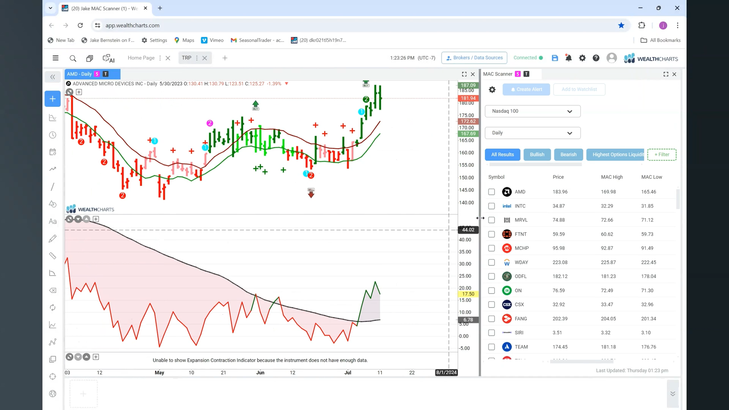Open TRP tab options menu
Viewport: 729px width, 410px height.
coord(197,58)
